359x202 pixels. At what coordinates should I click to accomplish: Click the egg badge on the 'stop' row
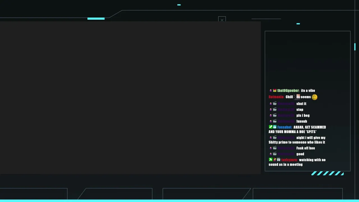click(270, 110)
